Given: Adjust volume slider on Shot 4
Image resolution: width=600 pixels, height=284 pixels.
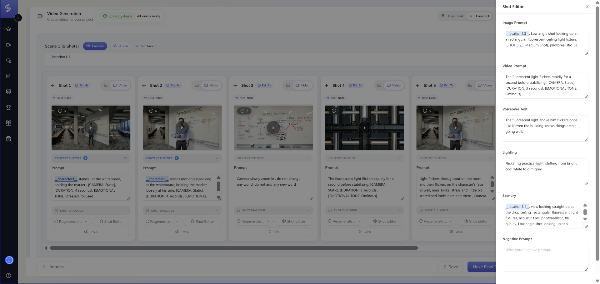Looking at the screenshot, I should tap(365, 232).
